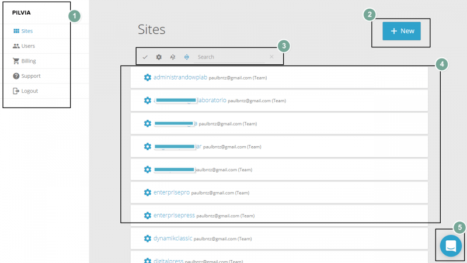Open the Billing menu item

(x=24, y=61)
